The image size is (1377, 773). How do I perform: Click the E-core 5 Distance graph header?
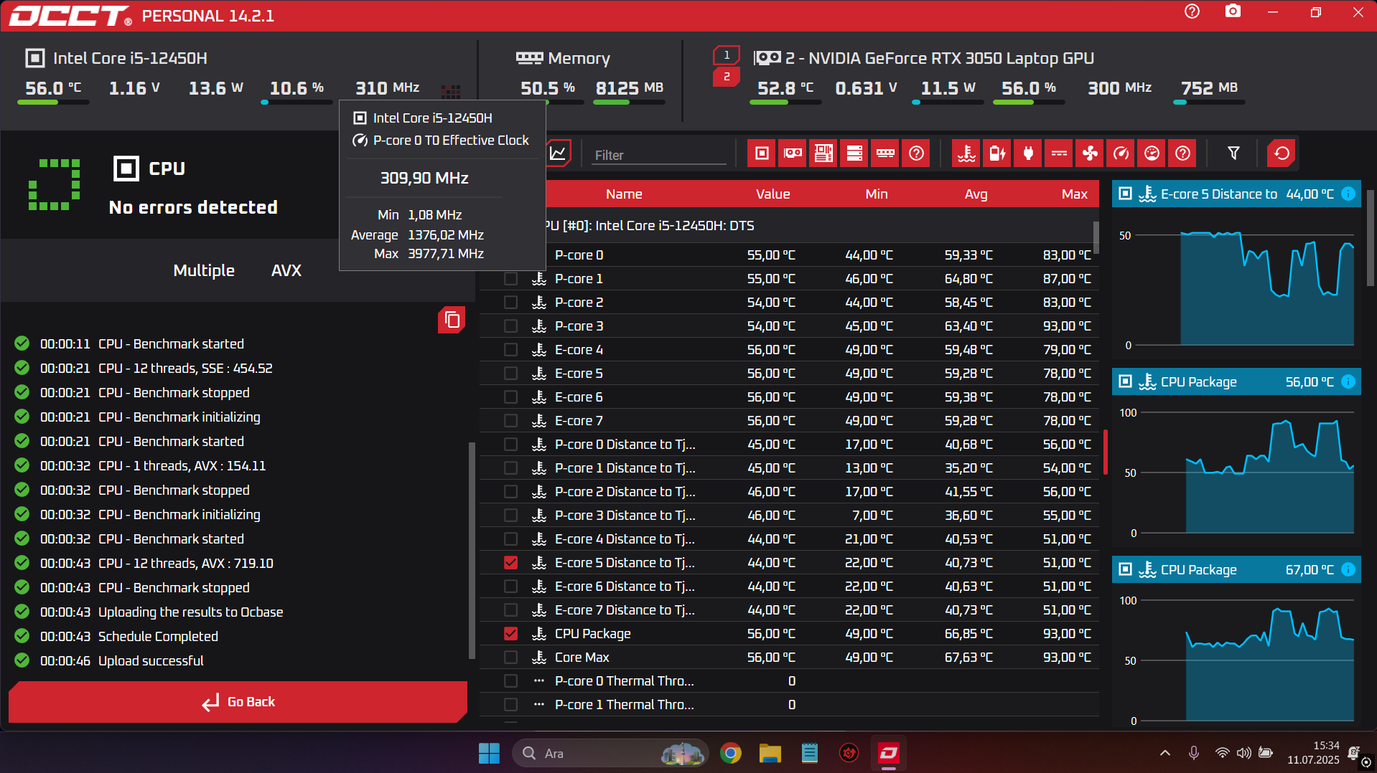tap(1236, 194)
